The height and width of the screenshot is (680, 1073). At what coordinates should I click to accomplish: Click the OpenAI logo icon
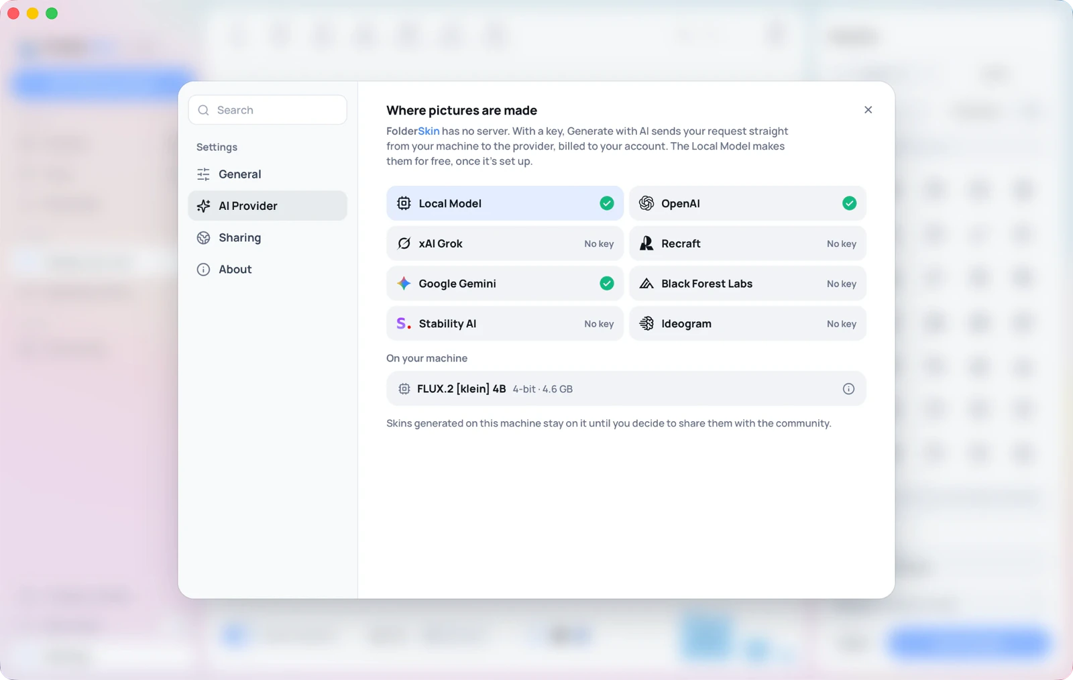[x=646, y=203]
